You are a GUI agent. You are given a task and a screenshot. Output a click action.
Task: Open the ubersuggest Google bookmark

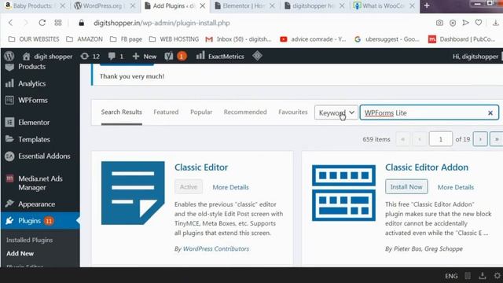[x=387, y=39]
